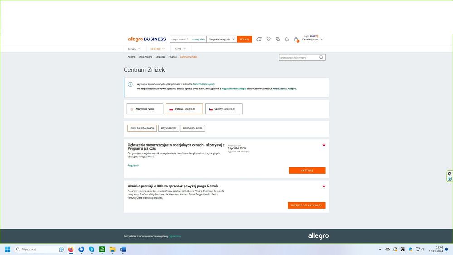Viewport: 453px width, 255px height.
Task: Select the Czechy - allegro.cz market
Action: [x=224, y=109]
